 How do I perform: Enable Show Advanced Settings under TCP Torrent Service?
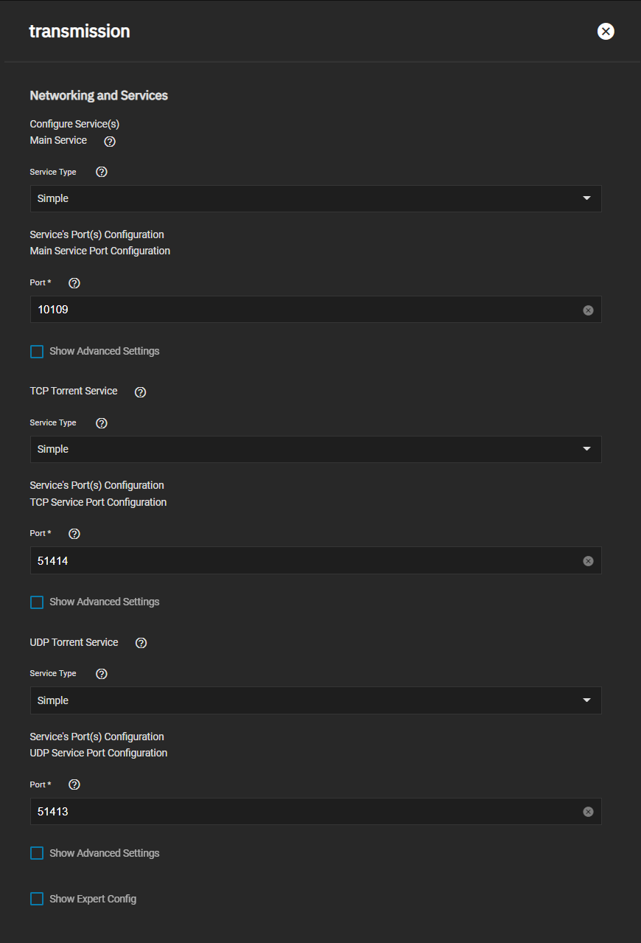click(x=37, y=602)
